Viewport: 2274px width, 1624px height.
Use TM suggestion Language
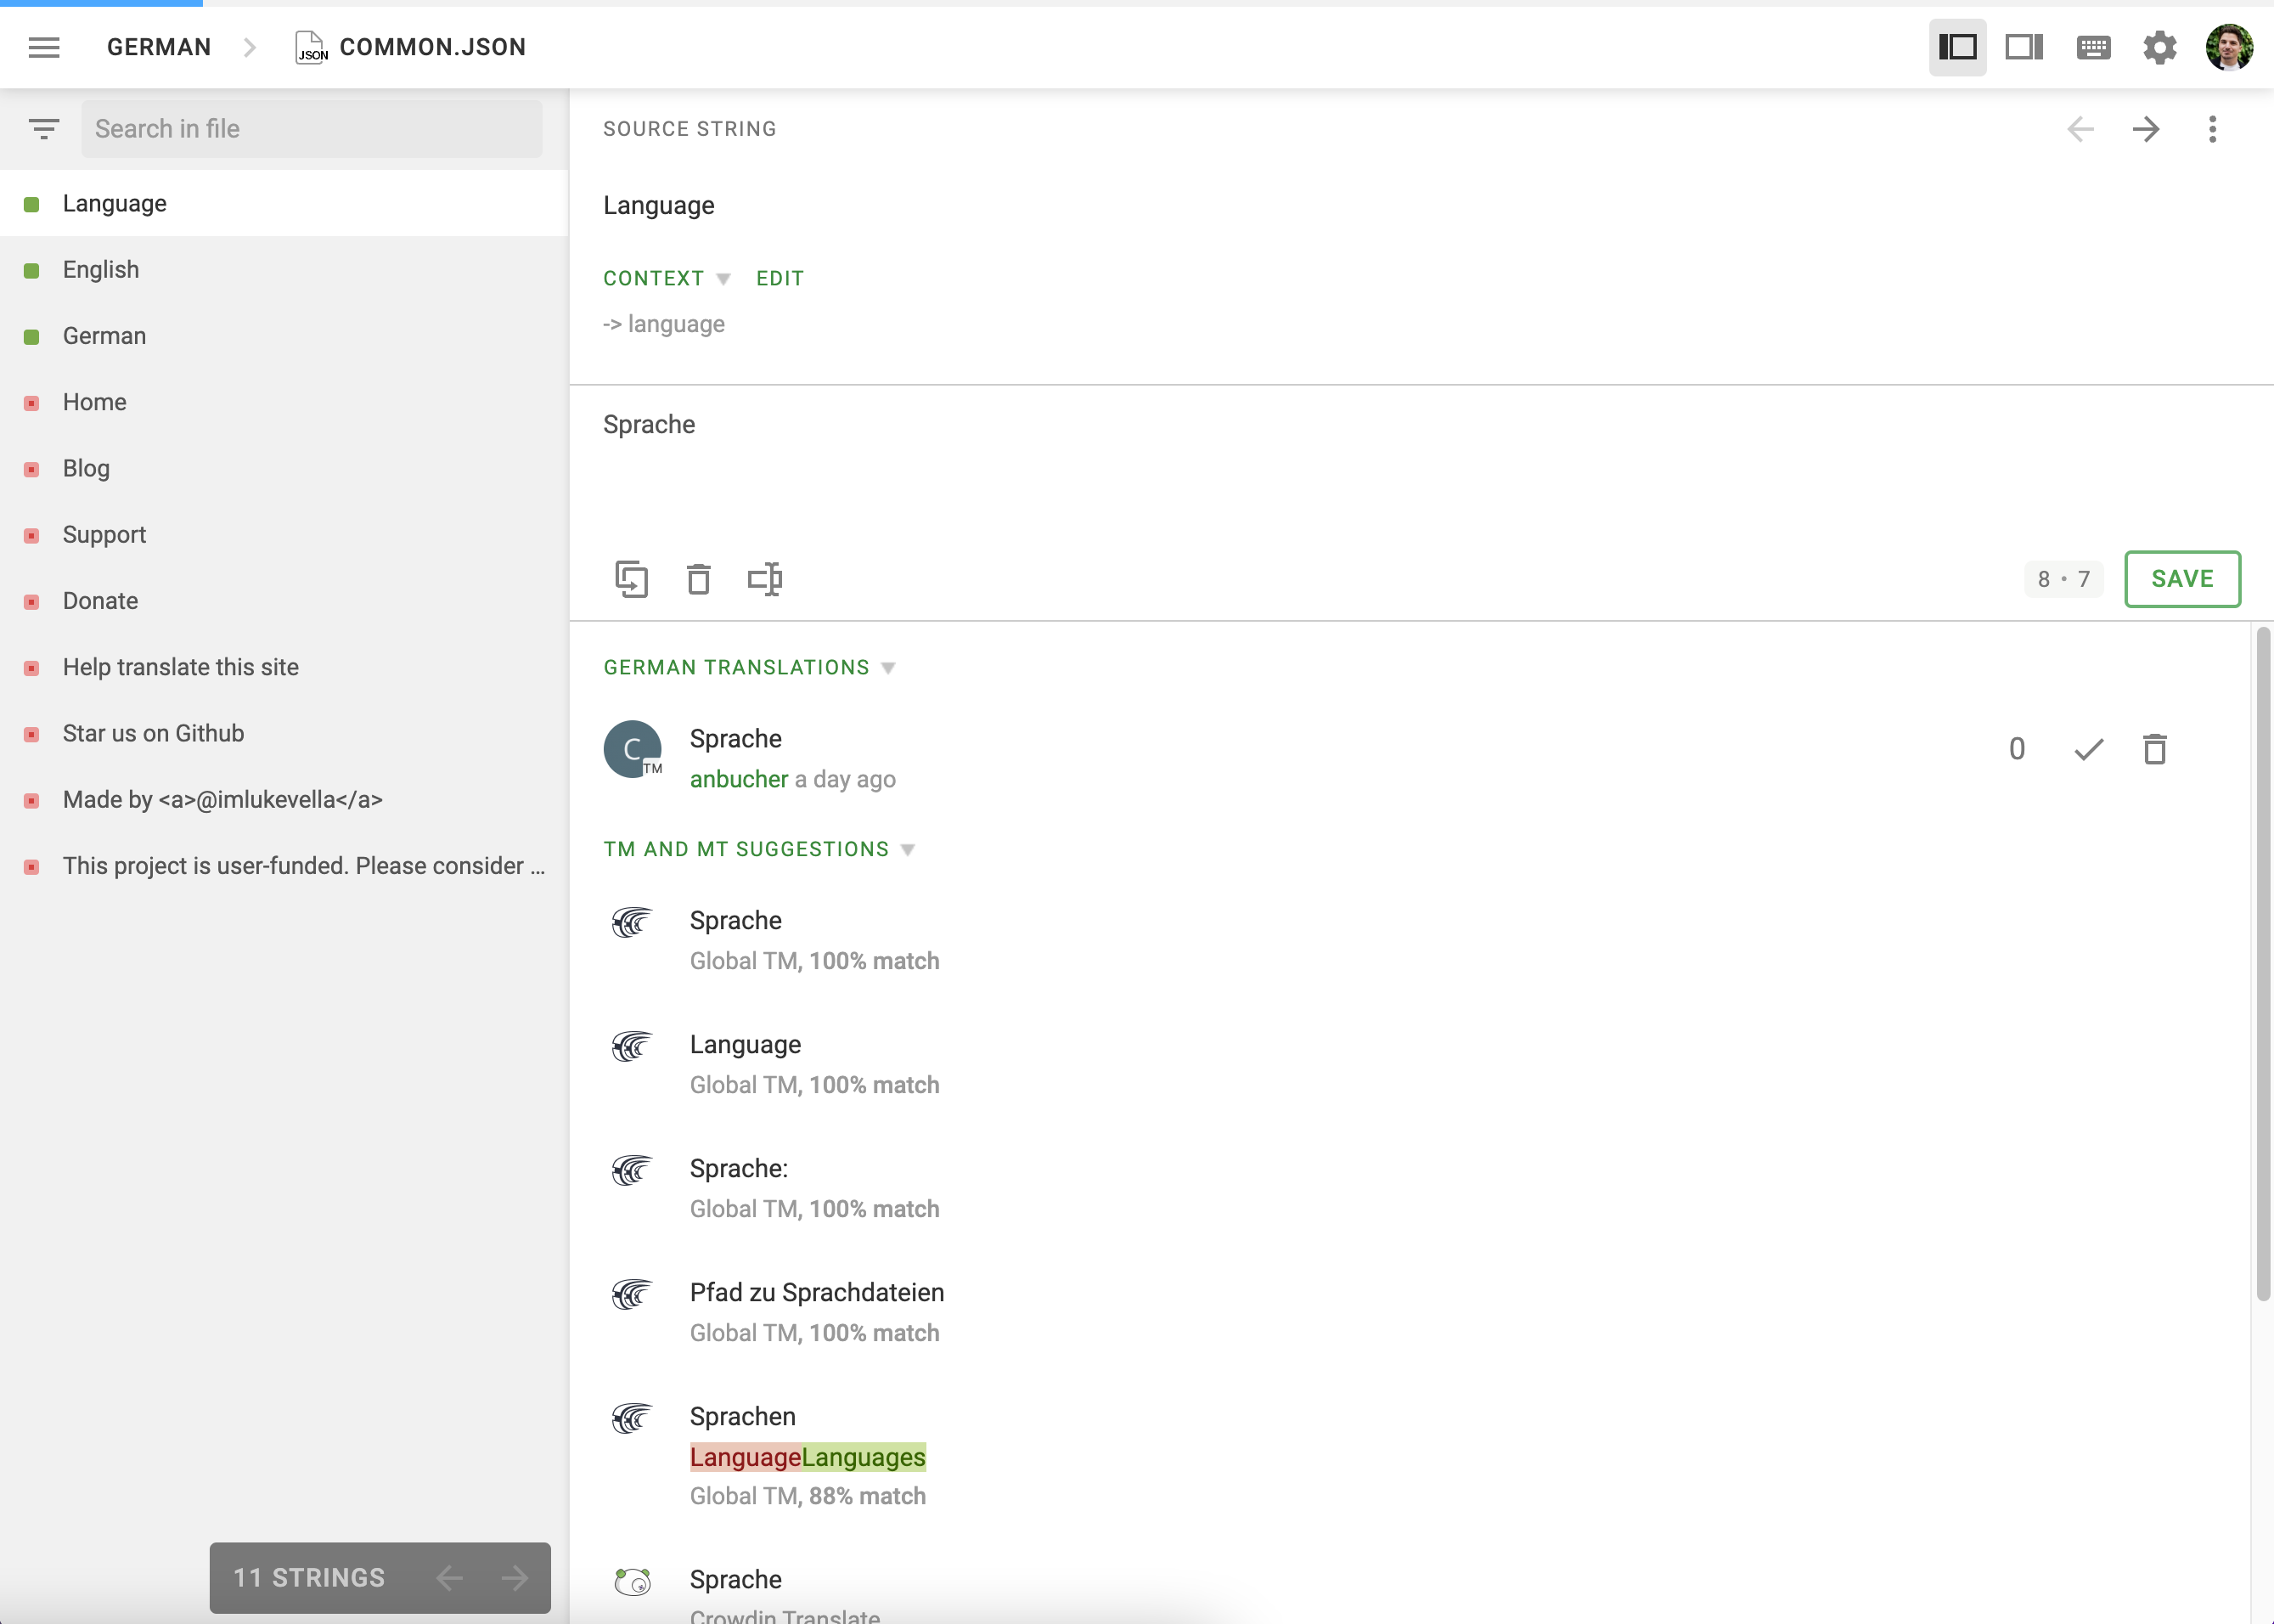tap(745, 1044)
